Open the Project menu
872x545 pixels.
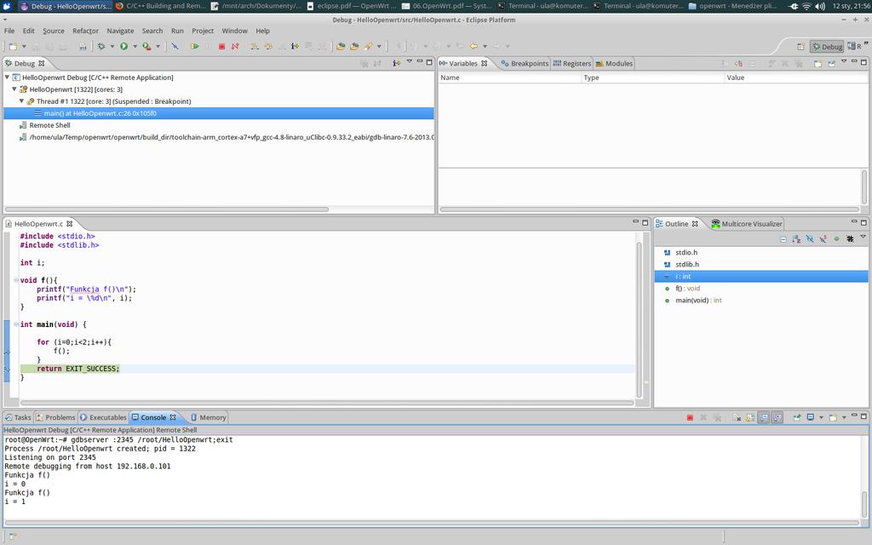(203, 32)
